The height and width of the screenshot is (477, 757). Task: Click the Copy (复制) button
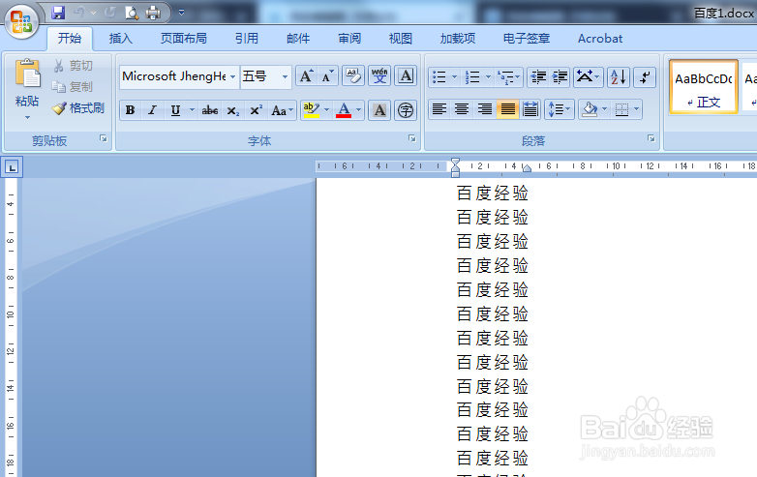pyautogui.click(x=73, y=87)
